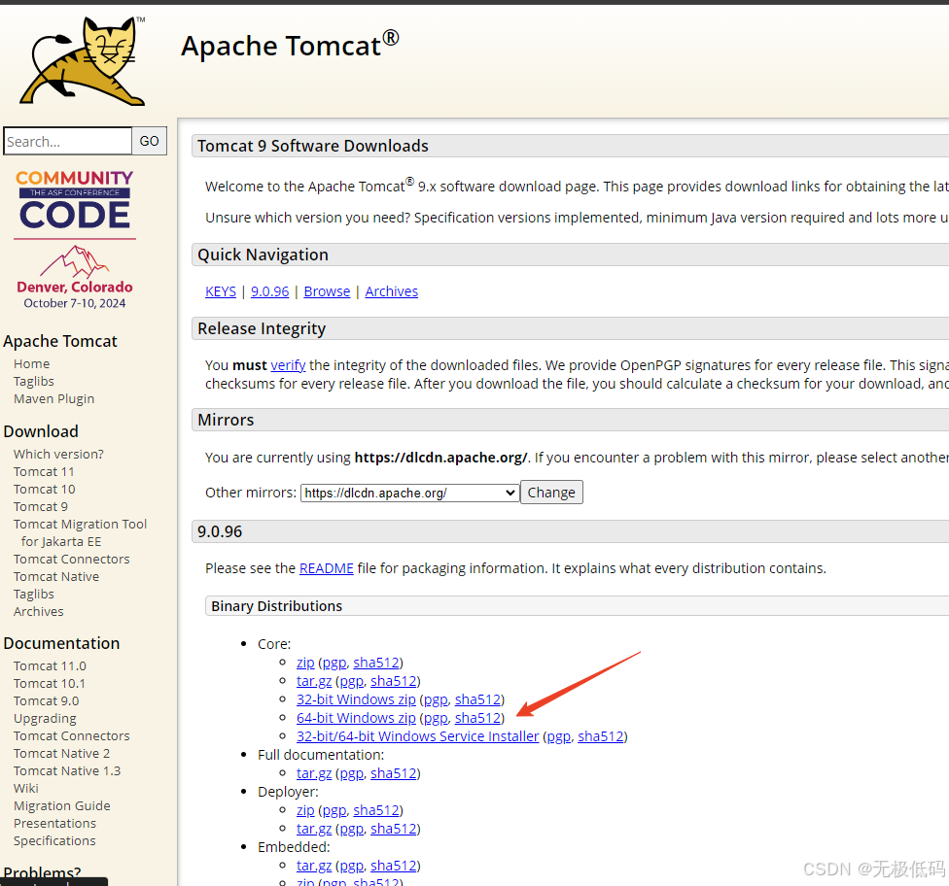Screen dimensions: 949x886
Task: Download 32-bit/64-bit Windows Service Installer
Action: point(417,736)
